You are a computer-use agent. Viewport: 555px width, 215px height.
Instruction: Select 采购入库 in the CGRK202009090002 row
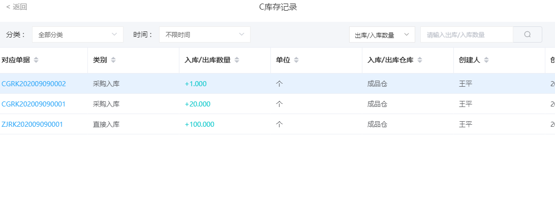[x=106, y=84]
